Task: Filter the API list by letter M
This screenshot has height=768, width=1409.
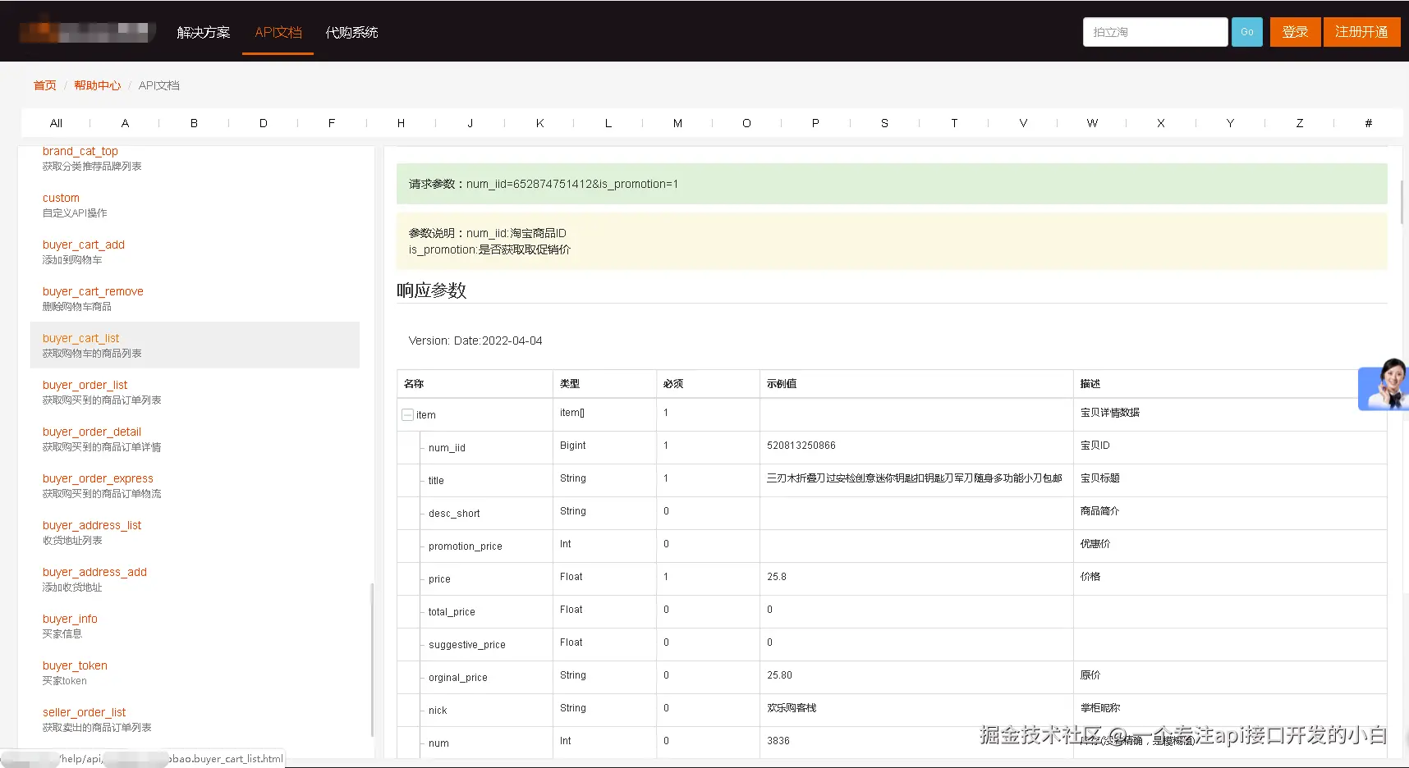Action: tap(677, 123)
